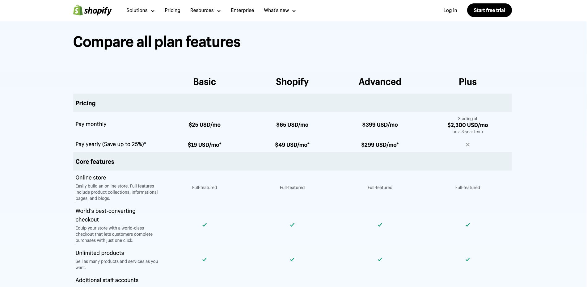Click 'Sell as many products' description text

117,264
